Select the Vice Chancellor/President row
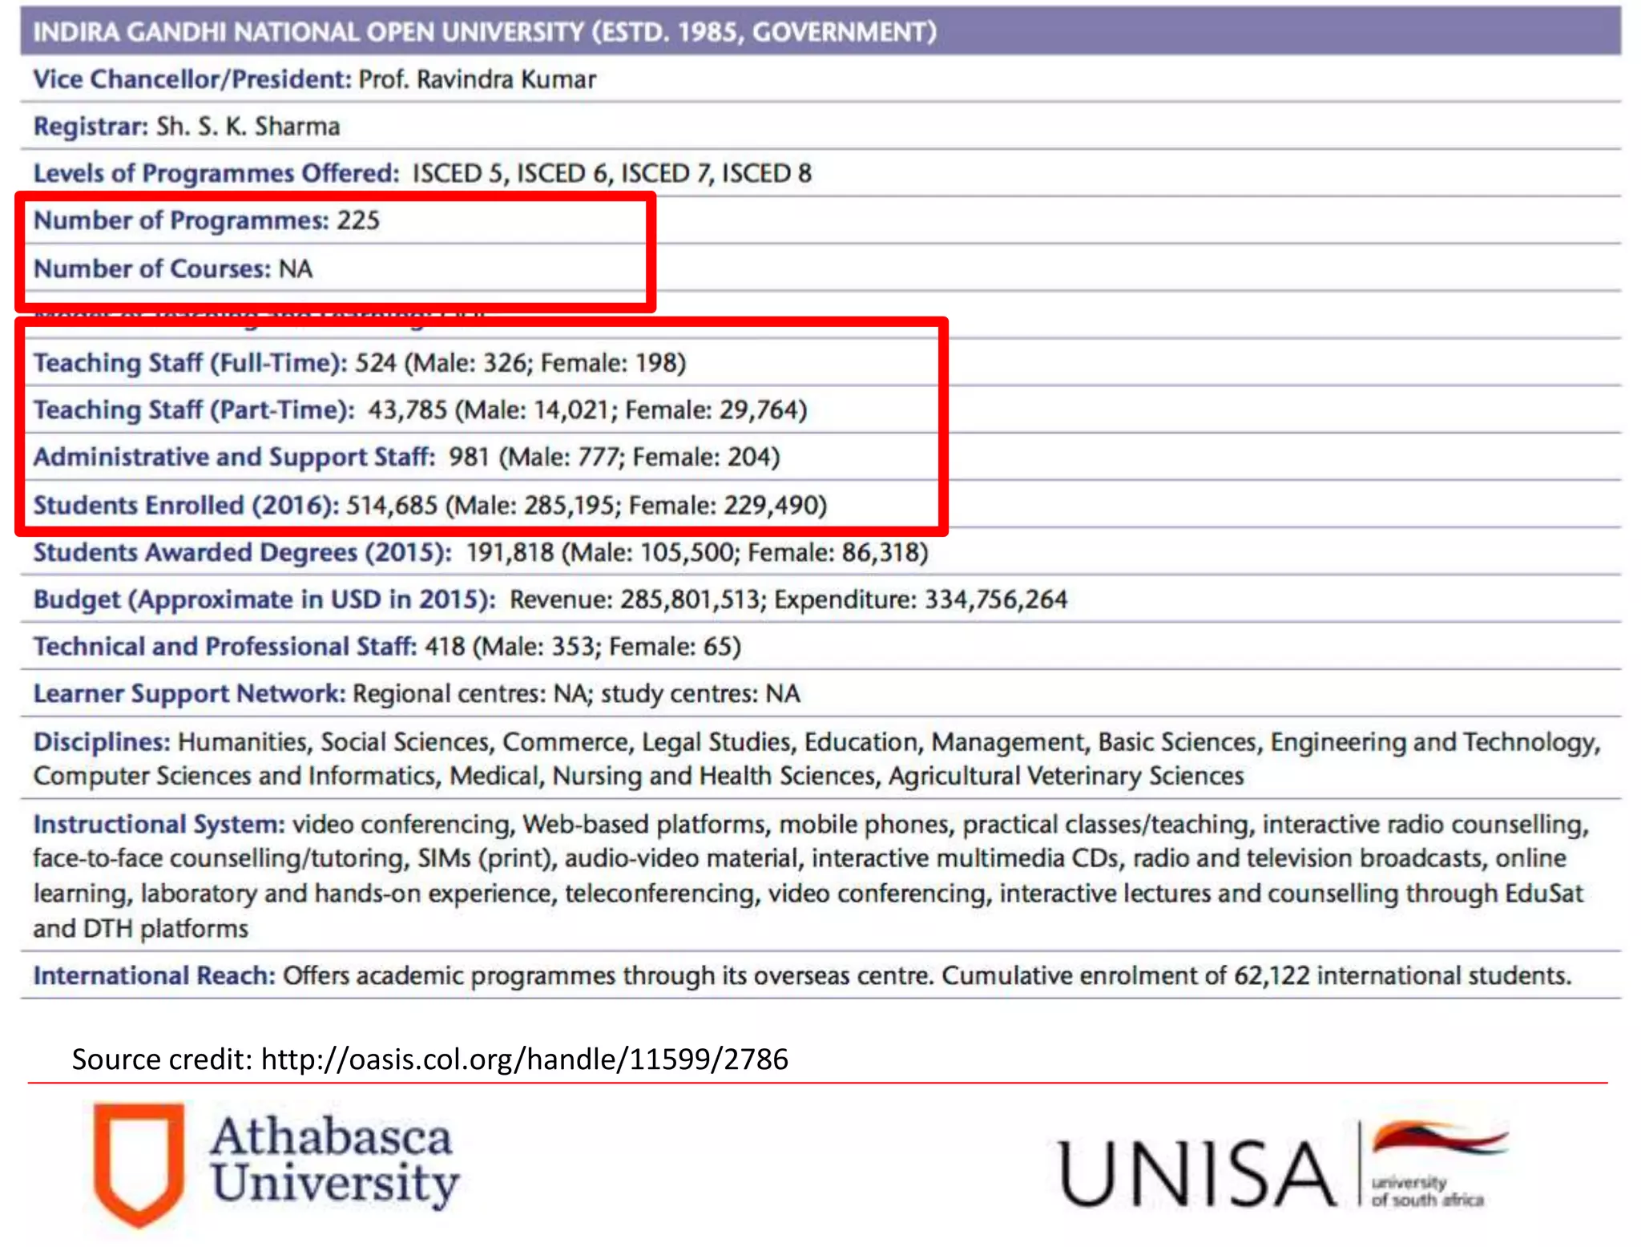 coord(820,79)
